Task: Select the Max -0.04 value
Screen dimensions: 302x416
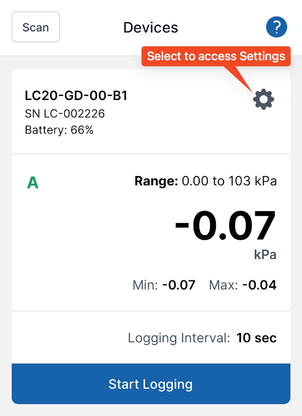Action: coord(259,285)
